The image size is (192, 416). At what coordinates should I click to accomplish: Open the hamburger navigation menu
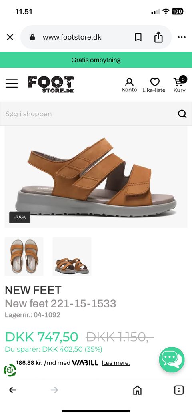click(12, 84)
